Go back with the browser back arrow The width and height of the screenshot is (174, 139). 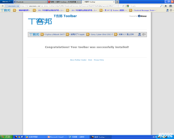tap(3, 6)
